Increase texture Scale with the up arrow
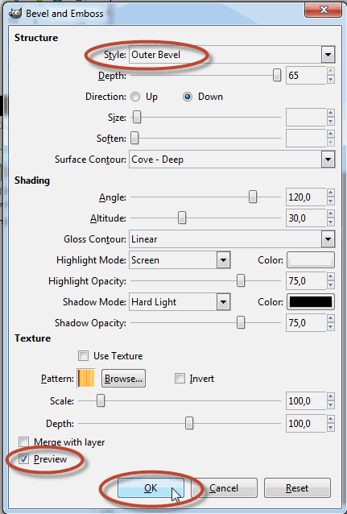 [331, 396]
